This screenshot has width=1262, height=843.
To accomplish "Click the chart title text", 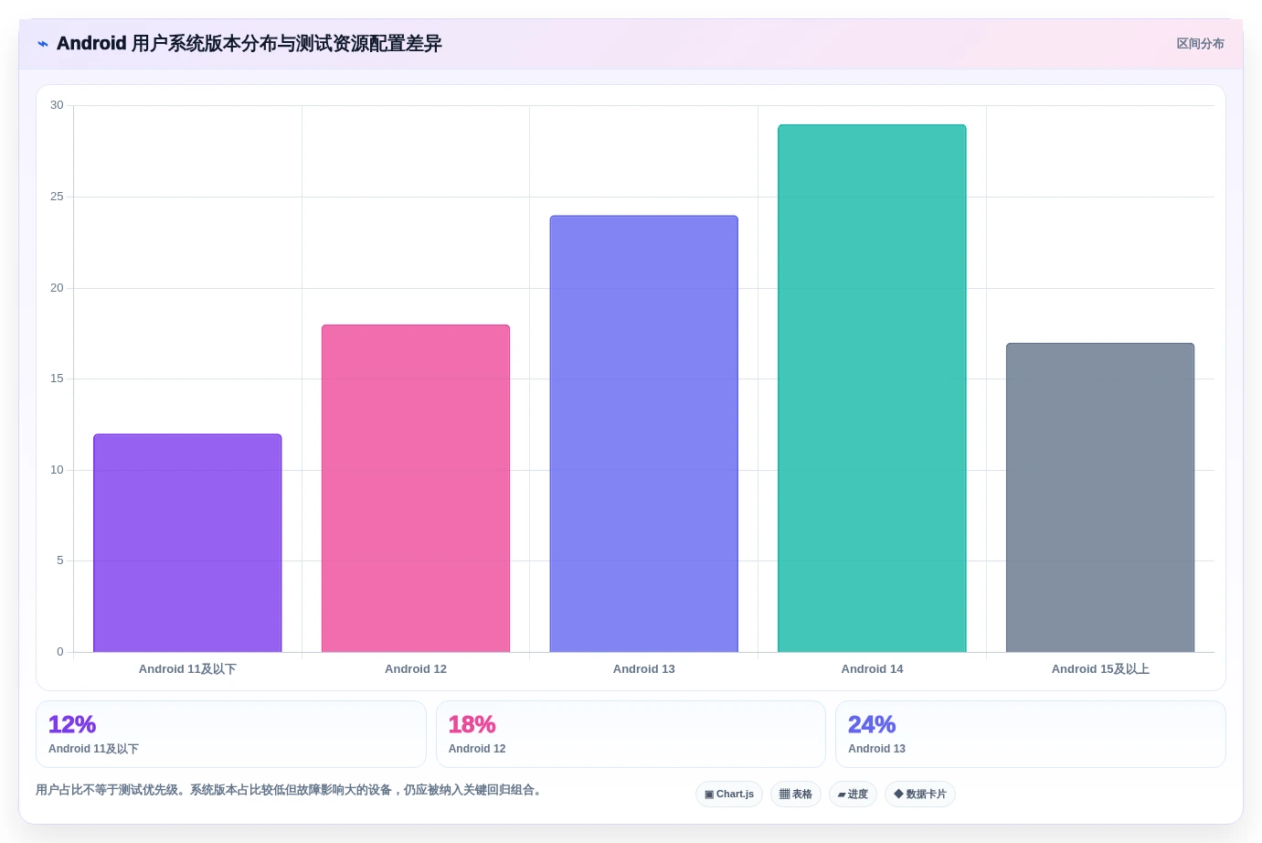I will [x=249, y=44].
